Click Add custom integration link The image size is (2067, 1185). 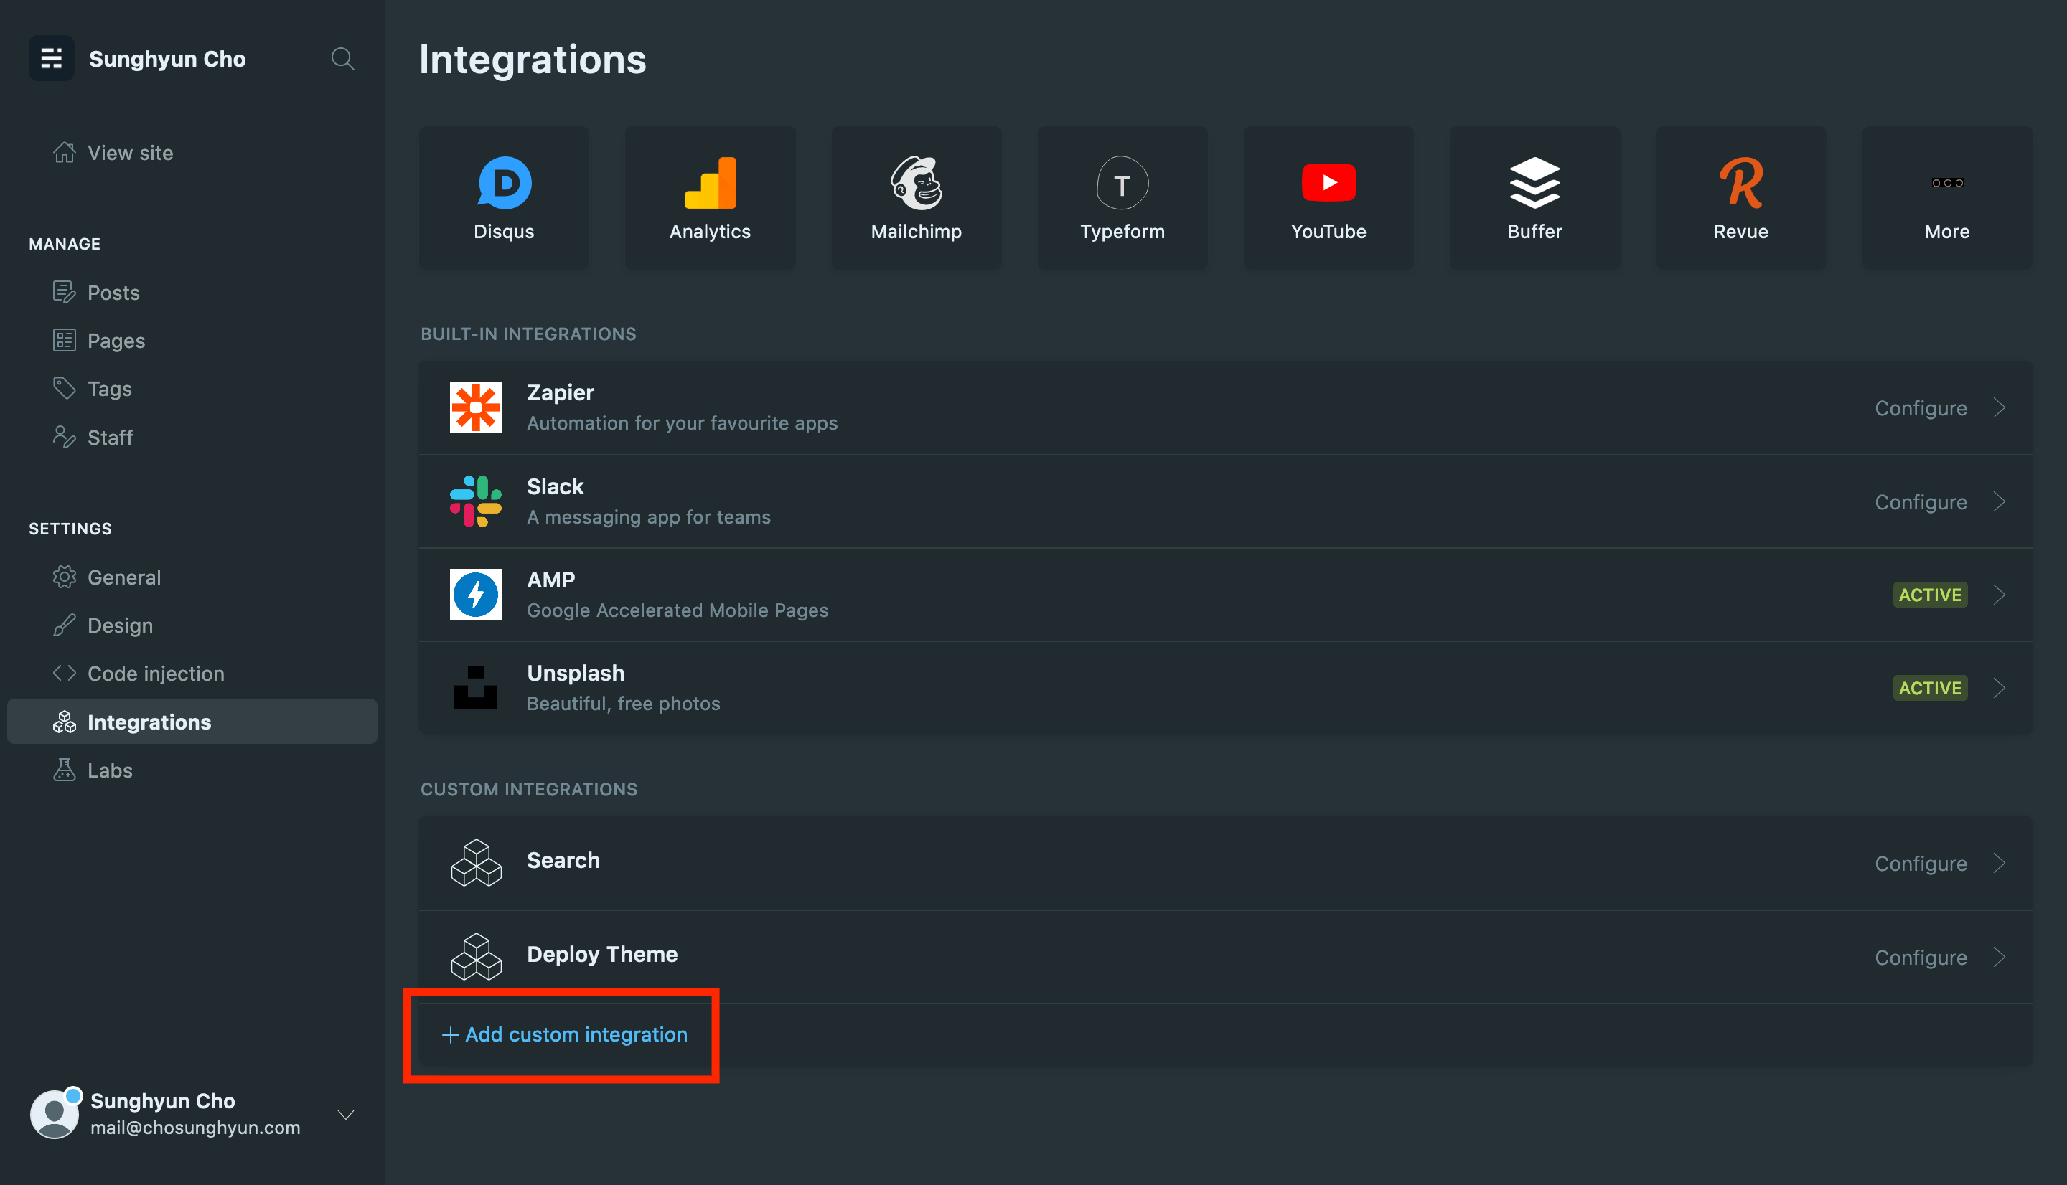tap(564, 1034)
